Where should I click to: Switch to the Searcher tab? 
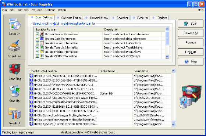coord(120,18)
